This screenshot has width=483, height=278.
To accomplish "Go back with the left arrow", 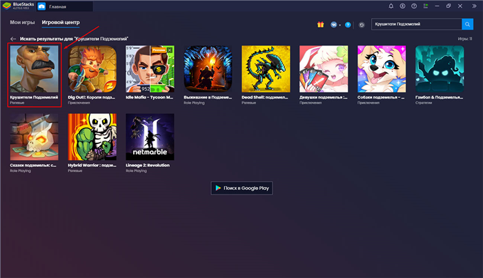I will (13, 39).
